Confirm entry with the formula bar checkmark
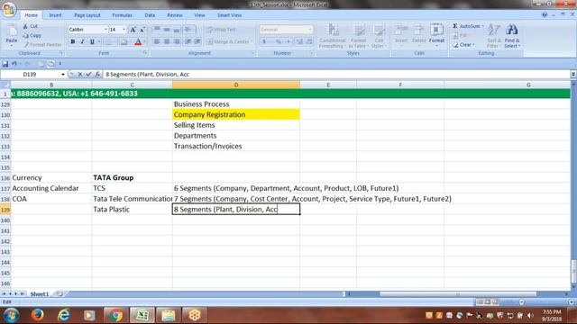577x324 pixels. tap(88, 74)
